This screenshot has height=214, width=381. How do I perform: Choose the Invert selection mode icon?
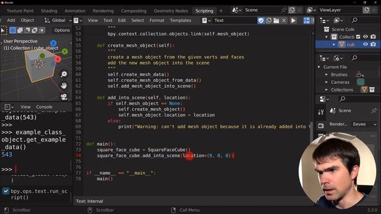[35, 30]
